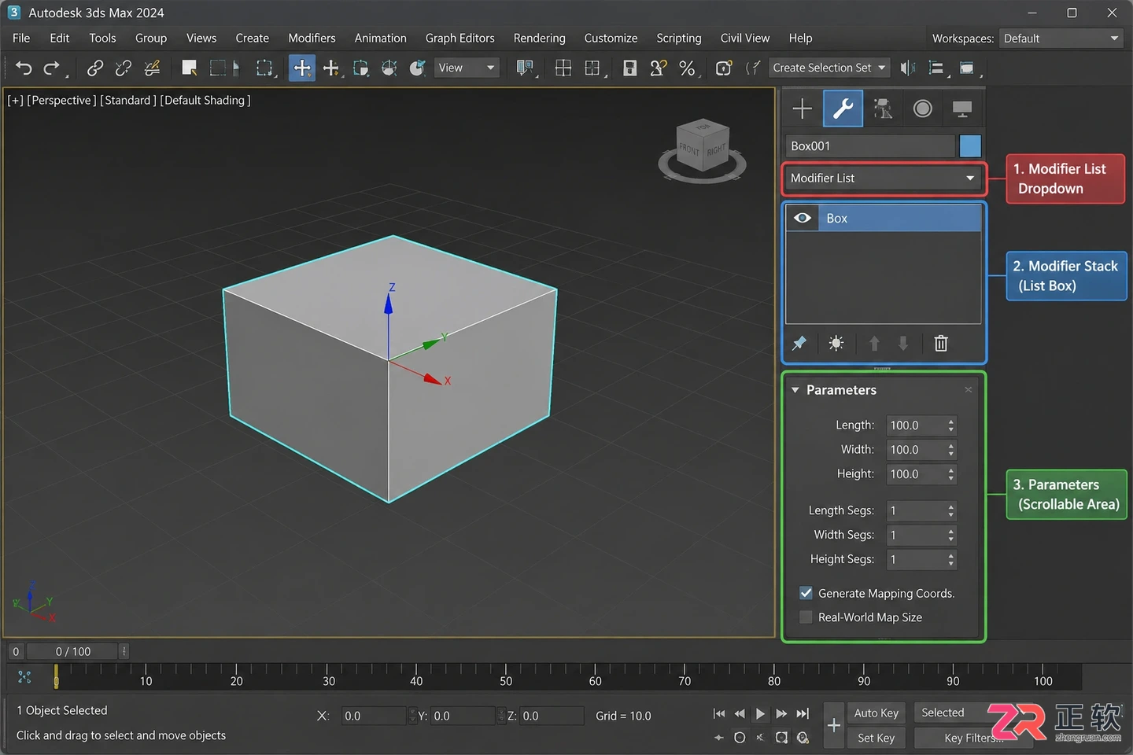Activate the Select Object tool
Viewport: 1133px width, 755px height.
(189, 68)
